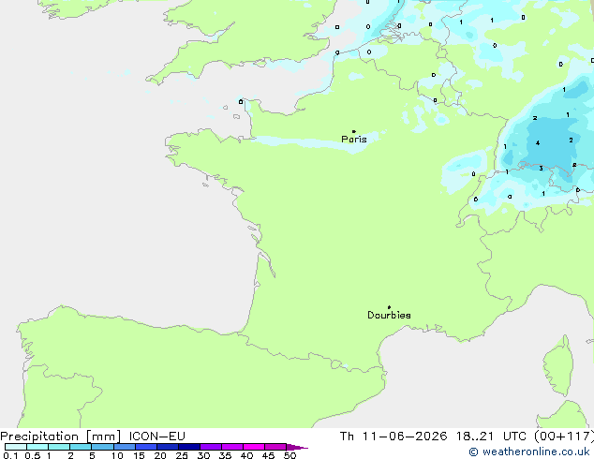This screenshot has height=459, width=594.
Task: Click the 3 mm precipitation value on map
Action: 541,169
